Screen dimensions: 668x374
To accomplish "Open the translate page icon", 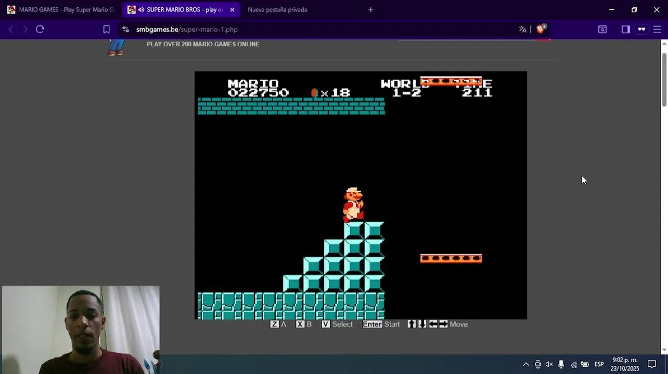I will pos(522,29).
